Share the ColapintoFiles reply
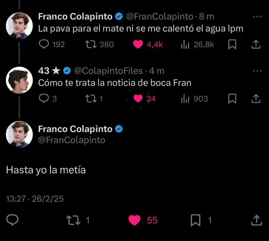269x241 pixels. click(x=256, y=98)
